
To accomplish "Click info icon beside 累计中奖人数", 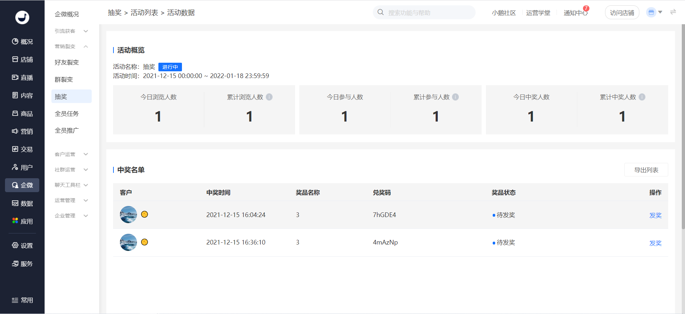I will [x=642, y=97].
